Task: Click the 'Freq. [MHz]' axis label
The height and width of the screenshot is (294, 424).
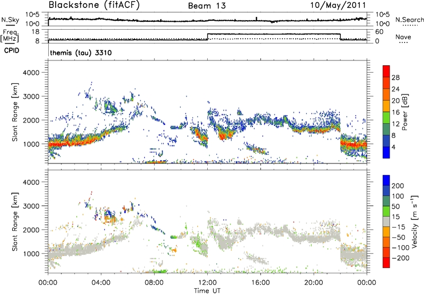Action: [x=11, y=36]
